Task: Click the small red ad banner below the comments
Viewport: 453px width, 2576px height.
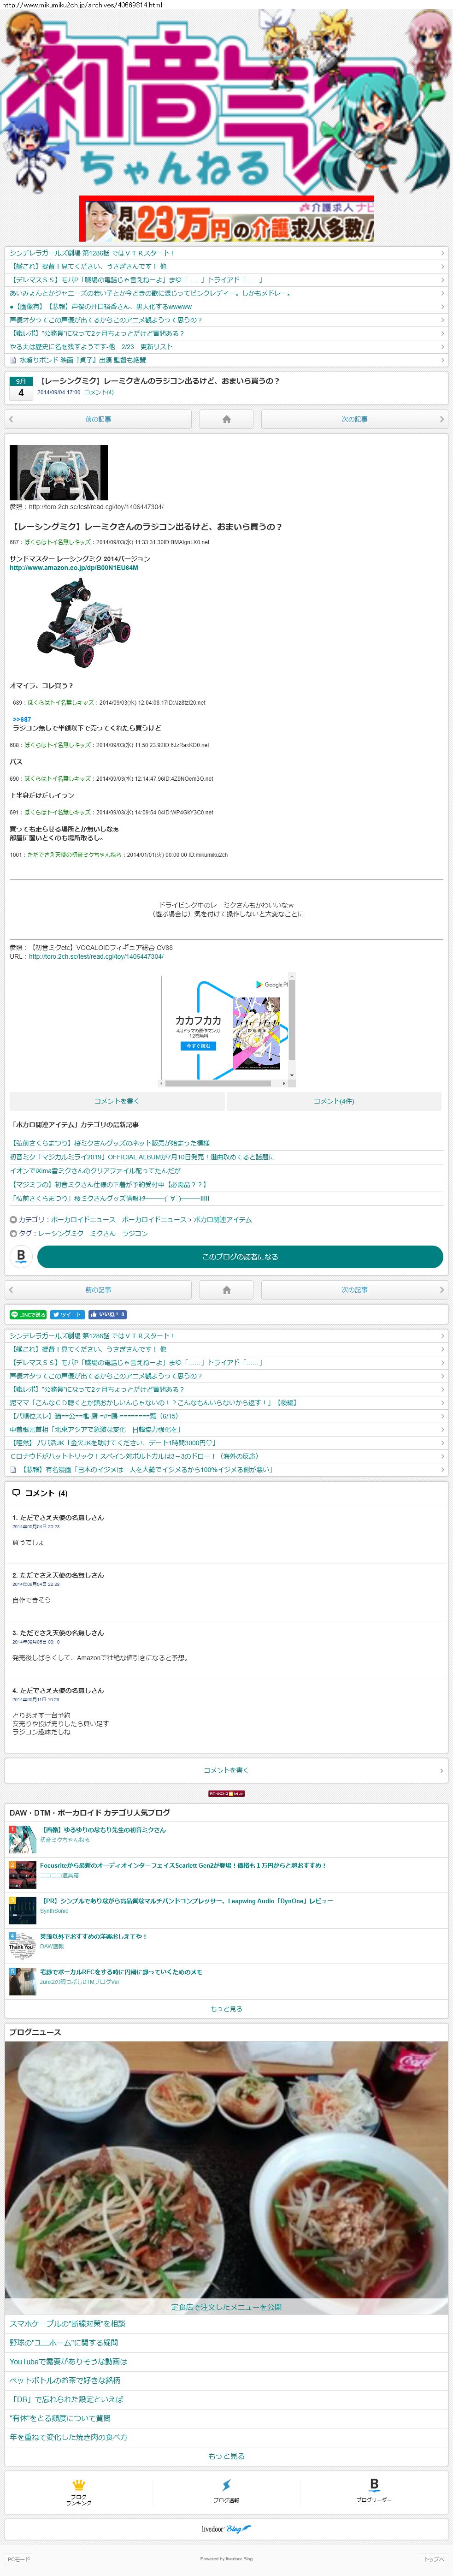Action: coord(226,1794)
